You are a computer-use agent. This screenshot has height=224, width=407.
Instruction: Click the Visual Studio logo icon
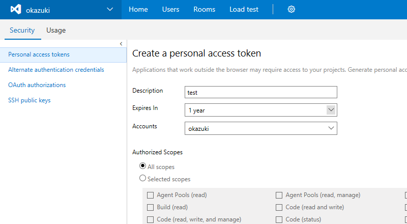[x=16, y=10]
